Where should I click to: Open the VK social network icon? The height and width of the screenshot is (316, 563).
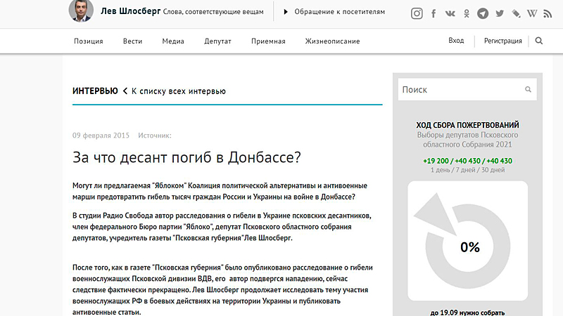pos(450,13)
